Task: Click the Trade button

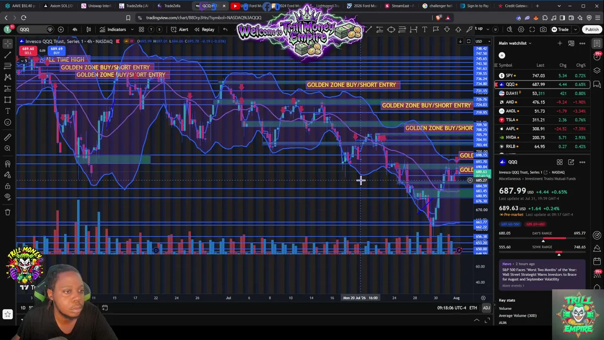Action: click(x=560, y=29)
